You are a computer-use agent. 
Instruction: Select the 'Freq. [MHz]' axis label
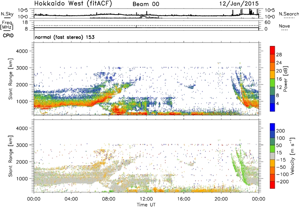click(x=7, y=25)
